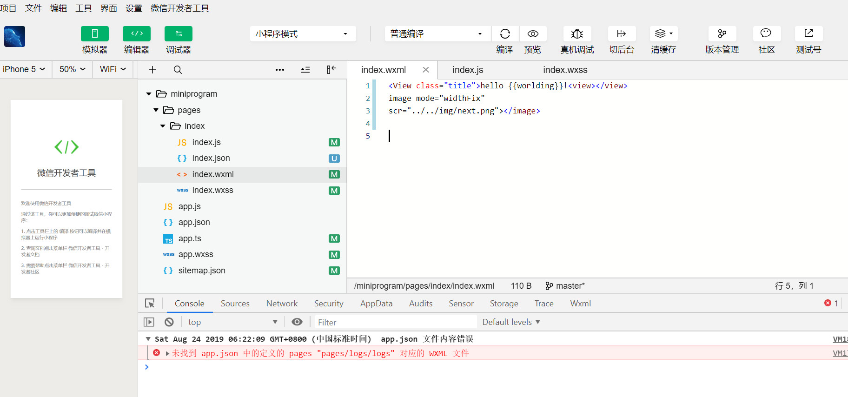
Task: Search files with the magnifier icon
Action: [178, 70]
